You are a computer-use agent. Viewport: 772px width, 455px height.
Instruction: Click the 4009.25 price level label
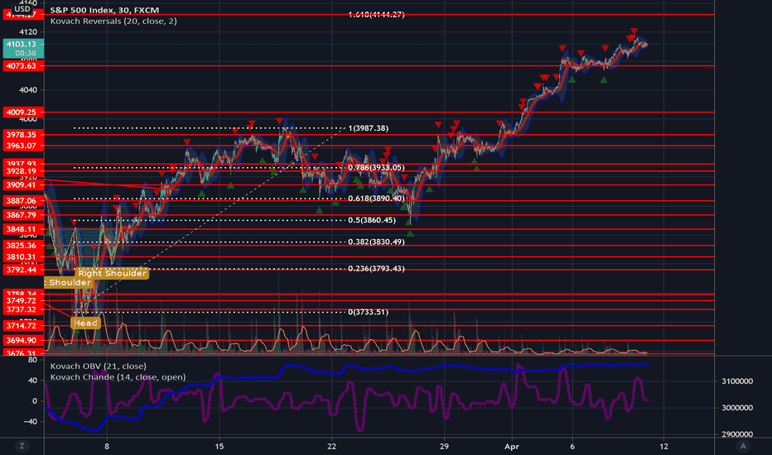click(23, 113)
